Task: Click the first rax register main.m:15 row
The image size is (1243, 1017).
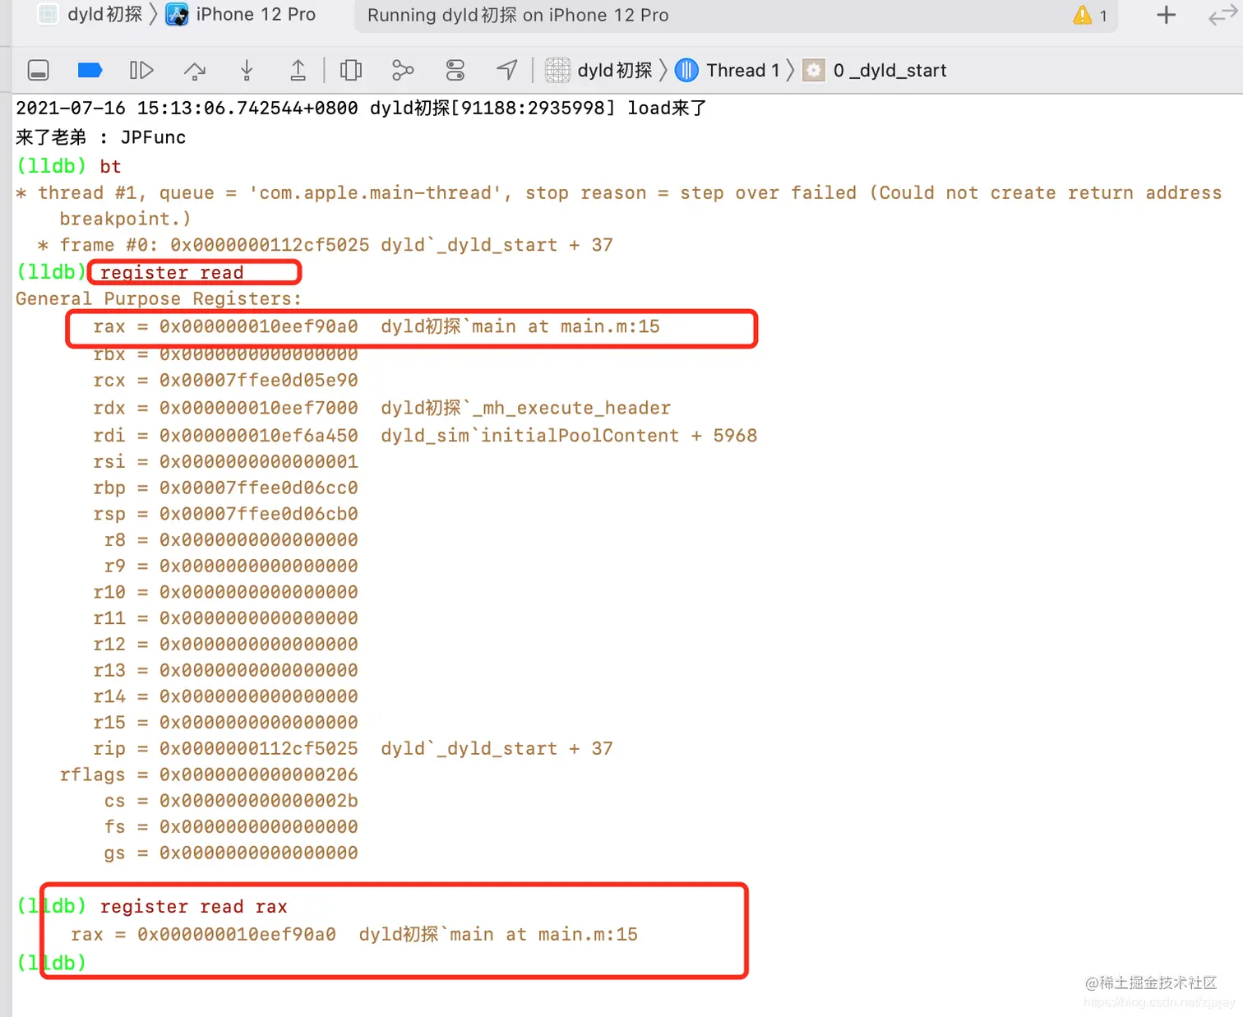Action: click(377, 327)
